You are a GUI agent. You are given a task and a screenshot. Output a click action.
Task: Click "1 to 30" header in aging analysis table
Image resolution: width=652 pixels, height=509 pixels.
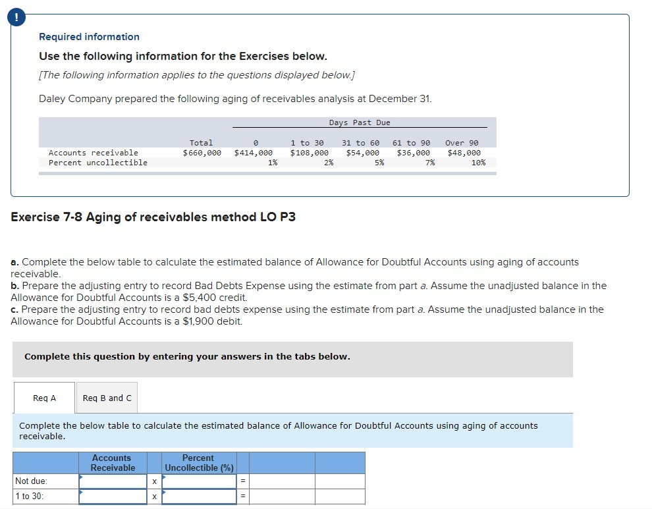pyautogui.click(x=307, y=143)
